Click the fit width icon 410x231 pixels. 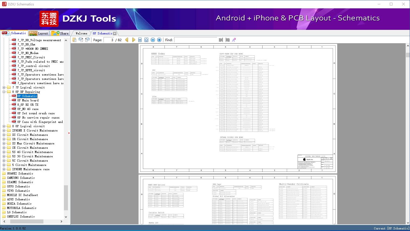click(140, 40)
